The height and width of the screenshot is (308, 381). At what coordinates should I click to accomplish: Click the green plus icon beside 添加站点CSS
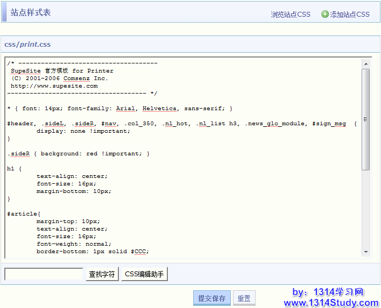click(x=324, y=14)
